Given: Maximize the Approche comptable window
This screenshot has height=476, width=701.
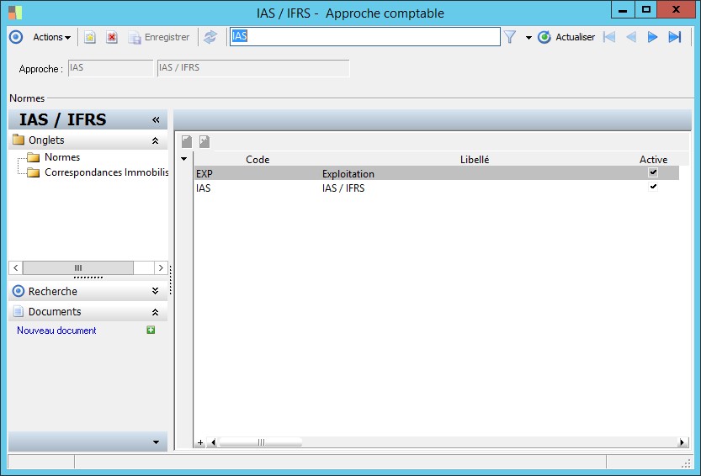Looking at the screenshot, I should [646, 9].
